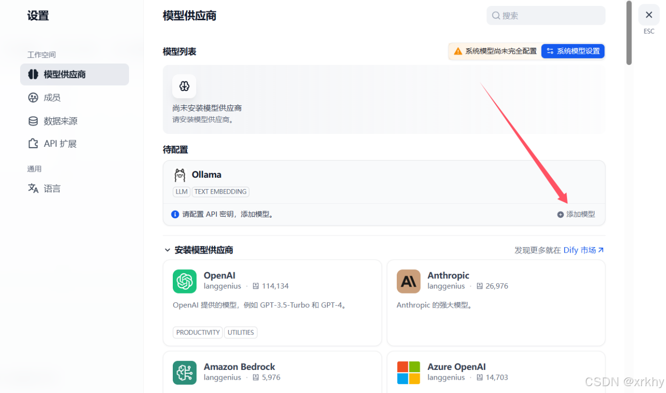This screenshot has width=666, height=393.
Task: Open the Azure OpenAI card title
Action: [456, 367]
